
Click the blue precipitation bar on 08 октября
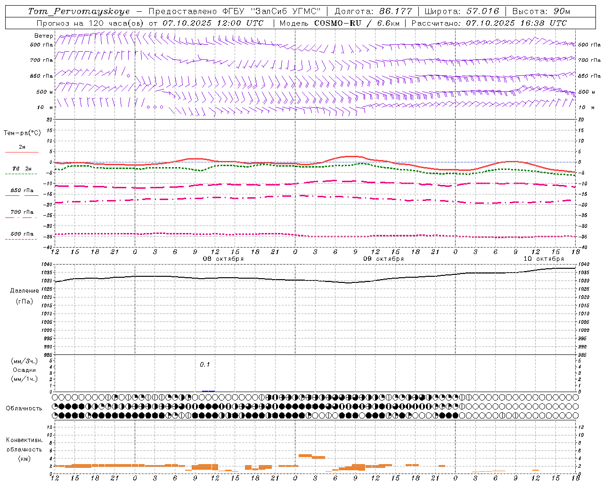[208, 391]
